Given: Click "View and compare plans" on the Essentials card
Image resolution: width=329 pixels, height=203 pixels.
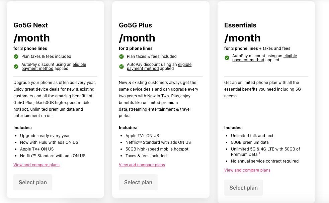Looking at the screenshot, I should pos(247,170).
